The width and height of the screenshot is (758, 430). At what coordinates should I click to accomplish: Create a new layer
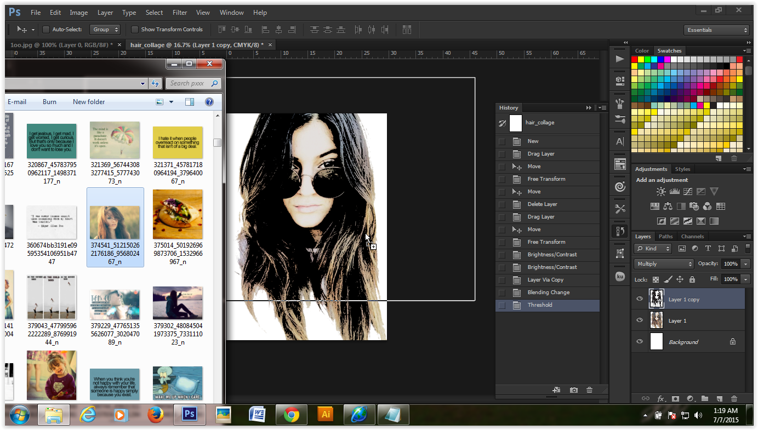719,398
